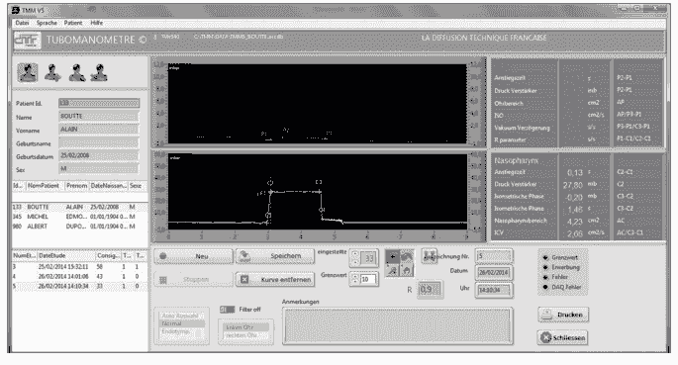
Task: Click the Nasopharynx Druck Verstärker value 27,80
Action: tap(572, 185)
